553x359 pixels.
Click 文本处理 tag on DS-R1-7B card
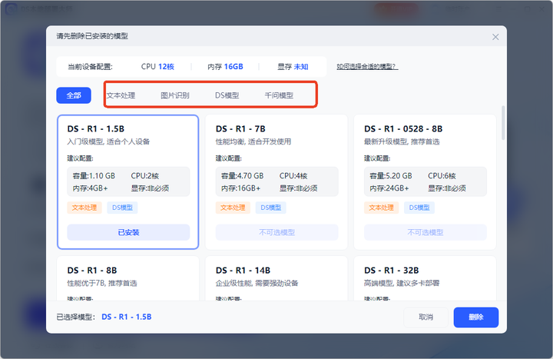233,208
